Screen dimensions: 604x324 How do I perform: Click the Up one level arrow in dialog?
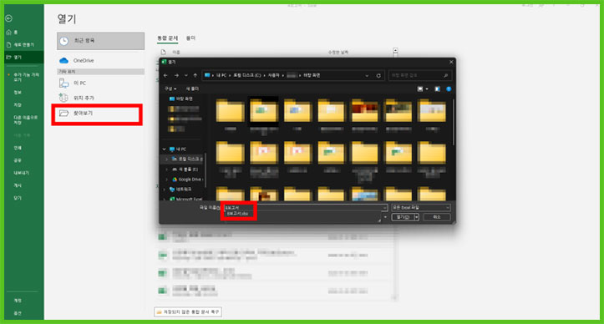point(195,75)
